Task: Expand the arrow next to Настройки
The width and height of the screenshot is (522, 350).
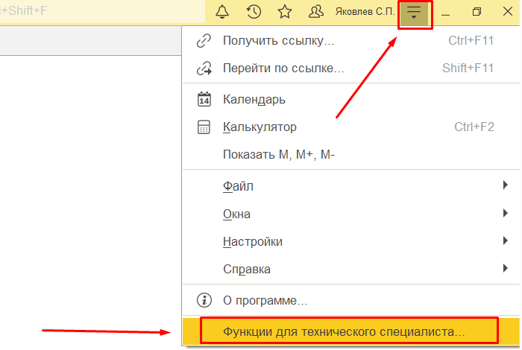Action: click(x=506, y=241)
